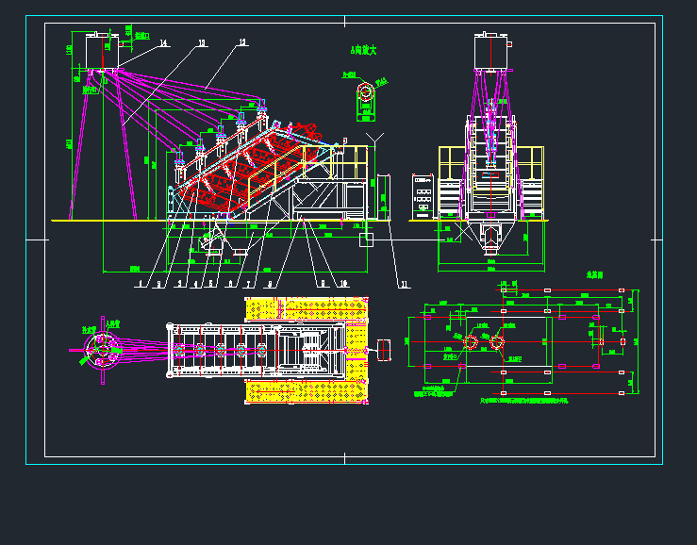This screenshot has height=545, width=697.
Task: Click the small standalone box right of the plan view
Action: tap(384, 350)
